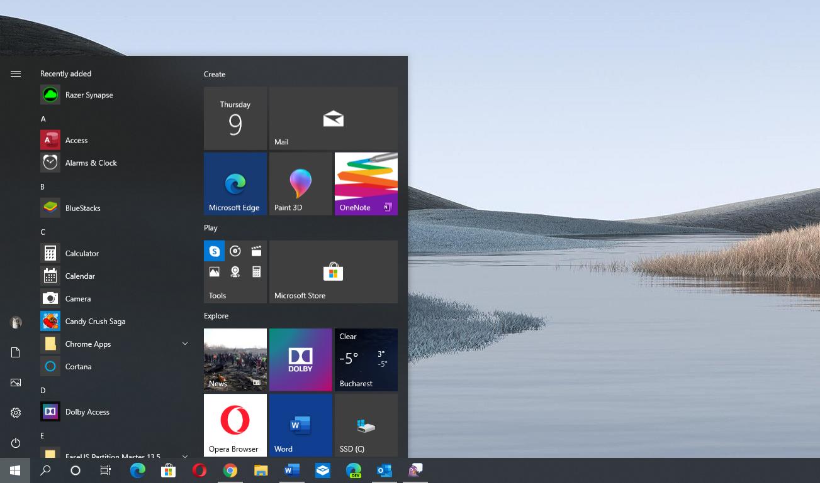Image resolution: width=820 pixels, height=483 pixels.
Task: Open taskbar Search magnifier
Action: [x=45, y=470]
